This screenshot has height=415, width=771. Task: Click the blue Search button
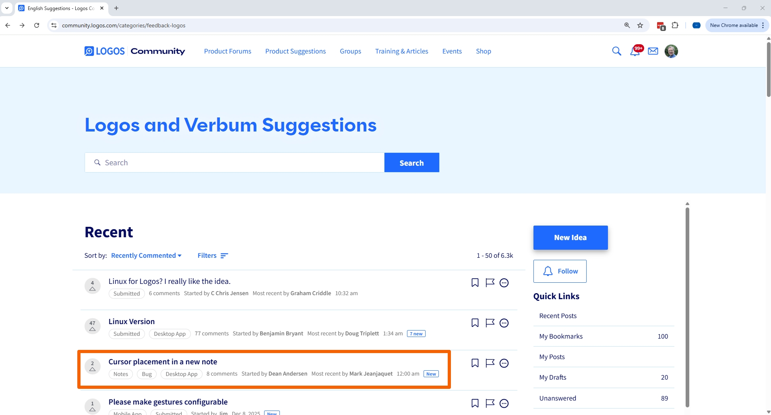point(411,162)
